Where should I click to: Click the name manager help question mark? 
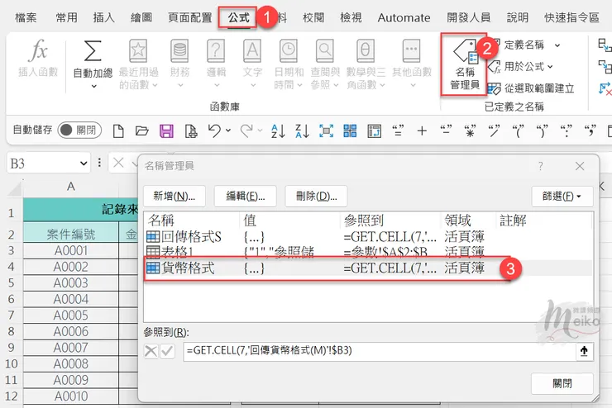click(541, 166)
